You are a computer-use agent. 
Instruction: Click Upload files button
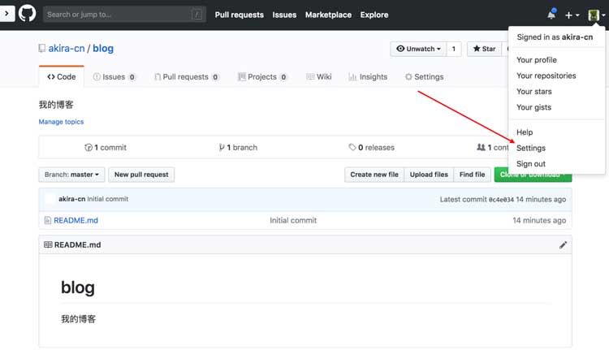pos(429,175)
